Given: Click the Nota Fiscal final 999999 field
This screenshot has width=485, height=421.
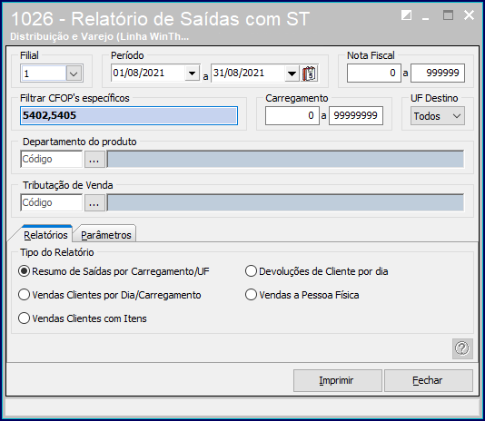Looking at the screenshot, I should point(438,73).
